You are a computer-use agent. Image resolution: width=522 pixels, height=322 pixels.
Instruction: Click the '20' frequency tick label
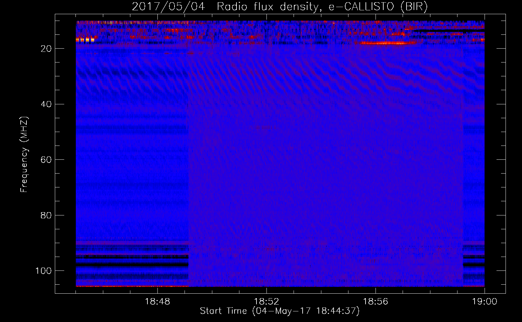tap(46, 49)
